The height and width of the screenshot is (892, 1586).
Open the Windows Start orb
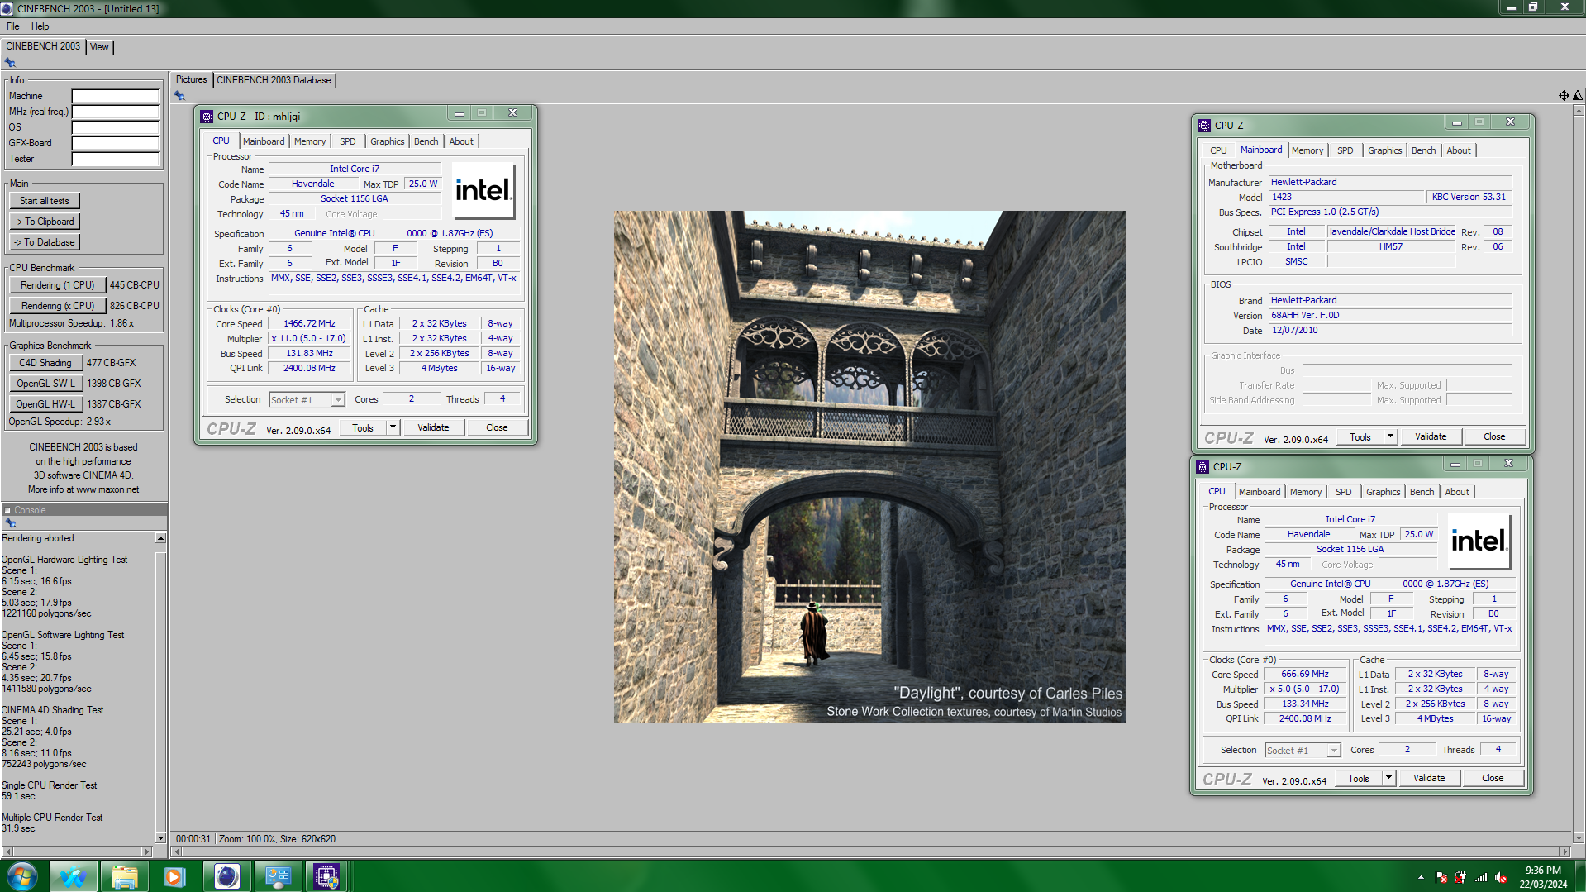(22, 876)
